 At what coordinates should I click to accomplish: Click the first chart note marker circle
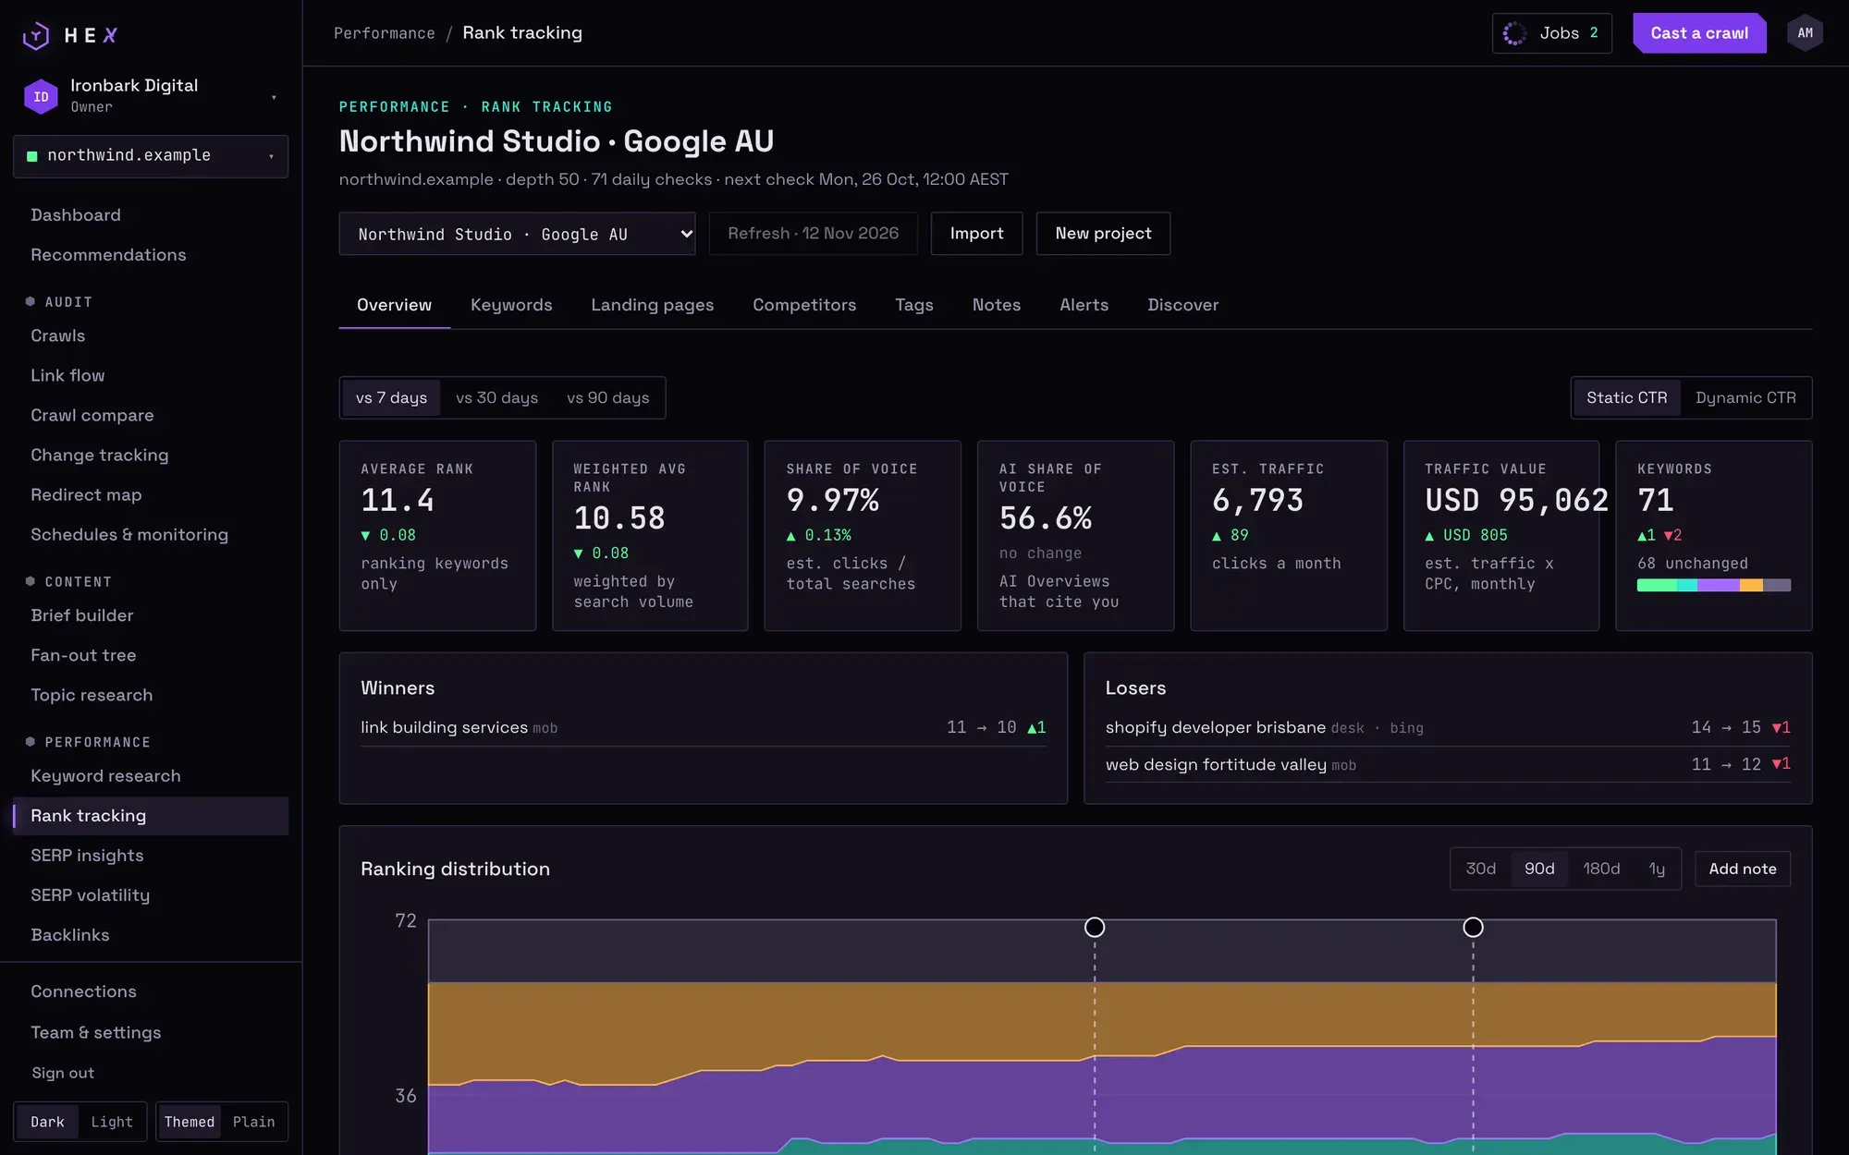[x=1095, y=927]
